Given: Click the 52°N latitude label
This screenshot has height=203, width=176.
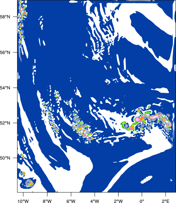Looking at the screenshot, I should (5, 123).
